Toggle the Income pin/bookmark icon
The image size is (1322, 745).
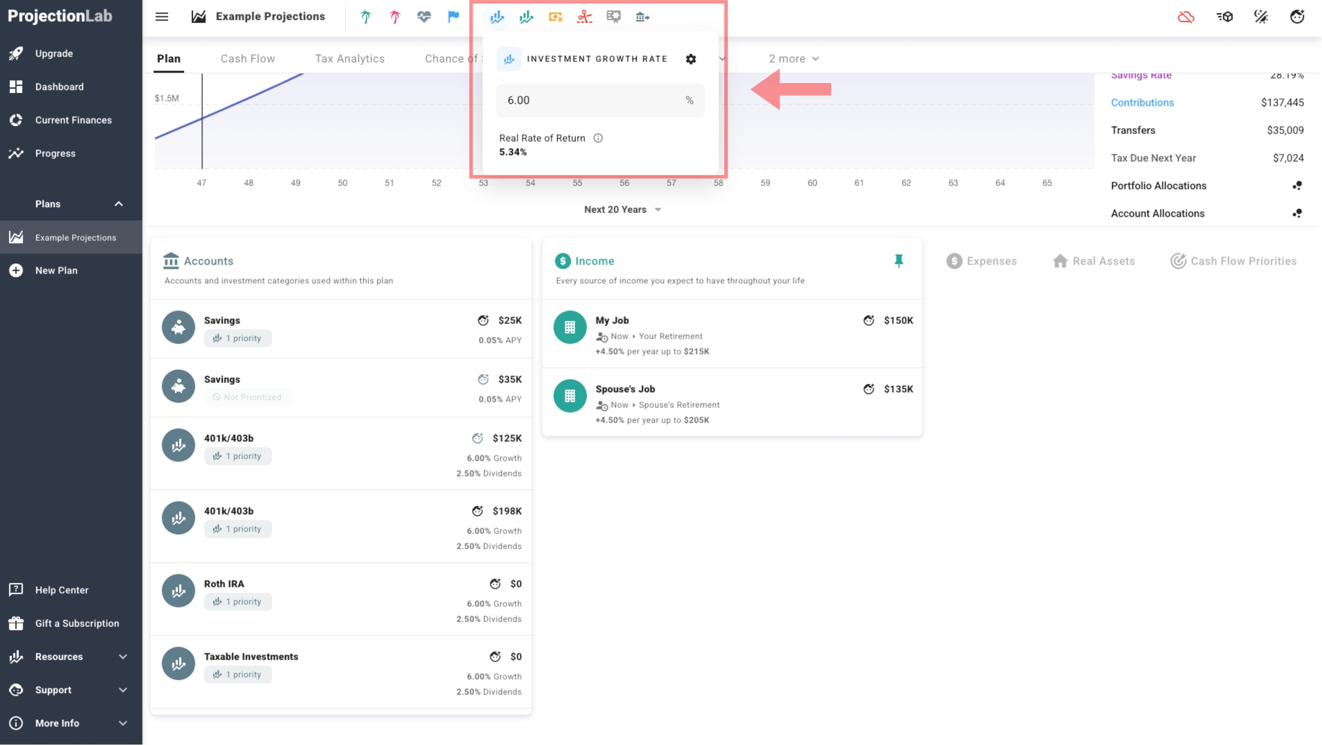click(899, 261)
